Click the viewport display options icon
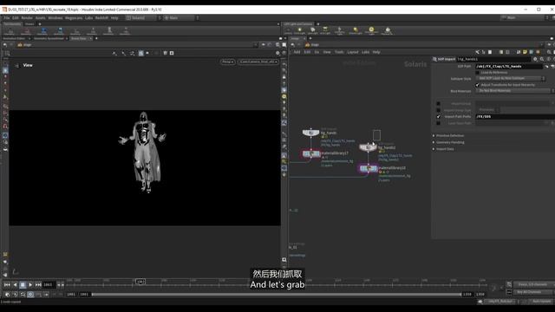The image size is (555, 312). 277,53
